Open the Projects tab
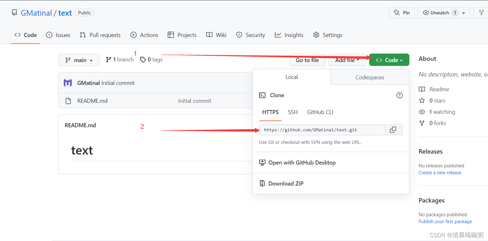 (x=182, y=35)
